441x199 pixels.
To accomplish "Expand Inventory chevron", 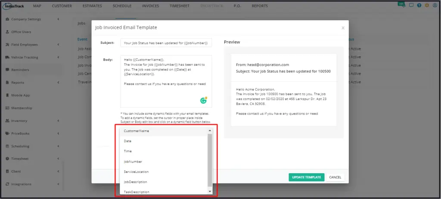I will click(x=58, y=121).
